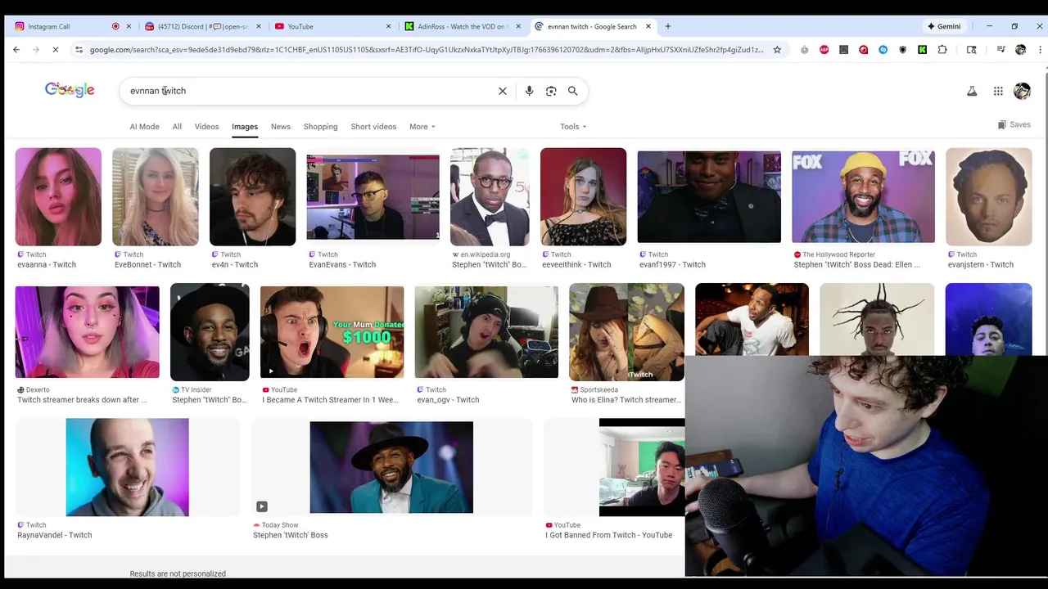Open the RaynaVandel - Twitch image
Screen dimensions: 1048x589
[127, 467]
